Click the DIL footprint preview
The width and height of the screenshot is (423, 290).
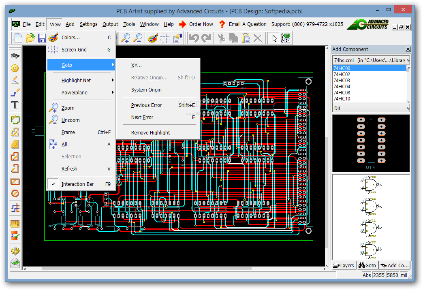371,143
